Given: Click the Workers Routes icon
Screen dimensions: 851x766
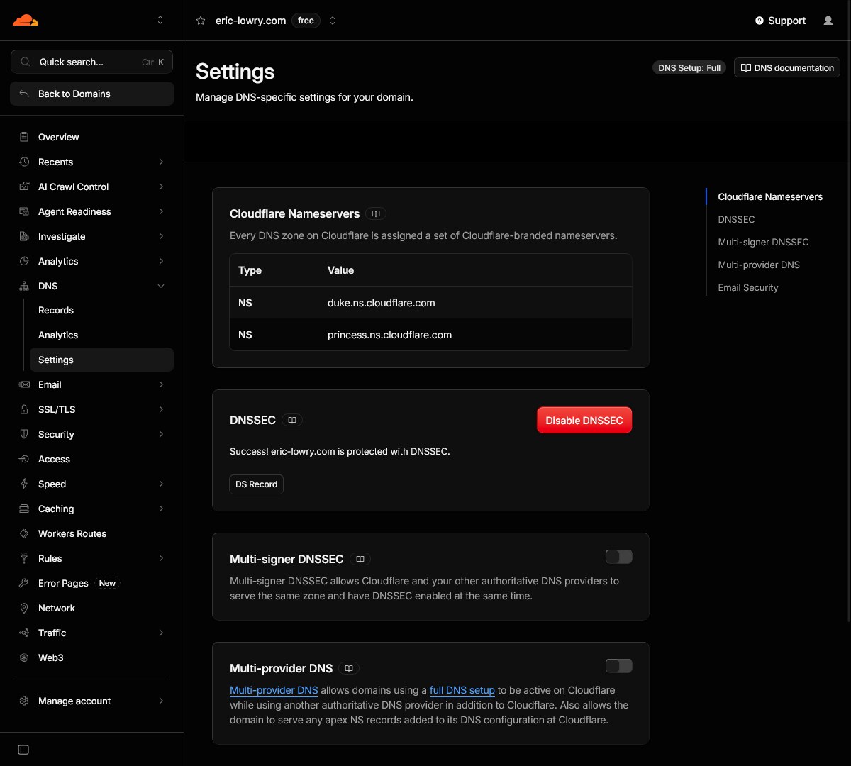Looking at the screenshot, I should click(x=24, y=533).
